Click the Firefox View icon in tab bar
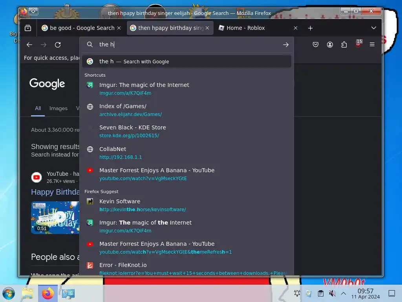Screen dimensions: 402x302 coord(28,28)
